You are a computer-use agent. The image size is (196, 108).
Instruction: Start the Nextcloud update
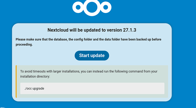pos(92,55)
